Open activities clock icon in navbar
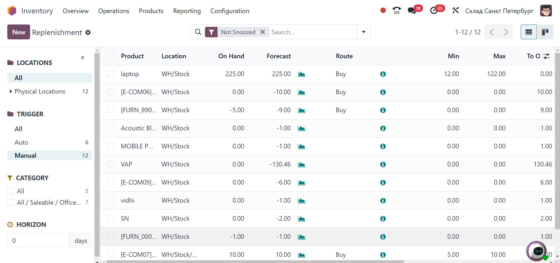This screenshot has height=263, width=560. 434,11
